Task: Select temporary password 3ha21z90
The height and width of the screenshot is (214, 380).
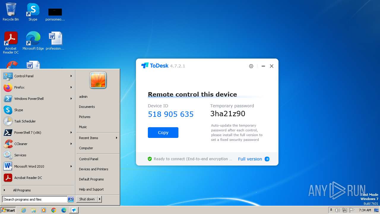Action: (x=228, y=114)
